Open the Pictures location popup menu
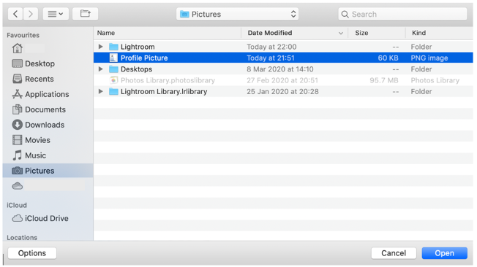Viewport: 477px width, 267px height. tap(237, 14)
